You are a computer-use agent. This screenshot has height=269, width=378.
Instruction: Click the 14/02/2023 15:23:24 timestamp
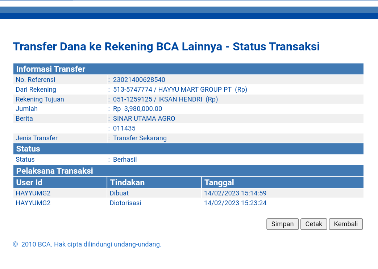pyautogui.click(x=235, y=203)
